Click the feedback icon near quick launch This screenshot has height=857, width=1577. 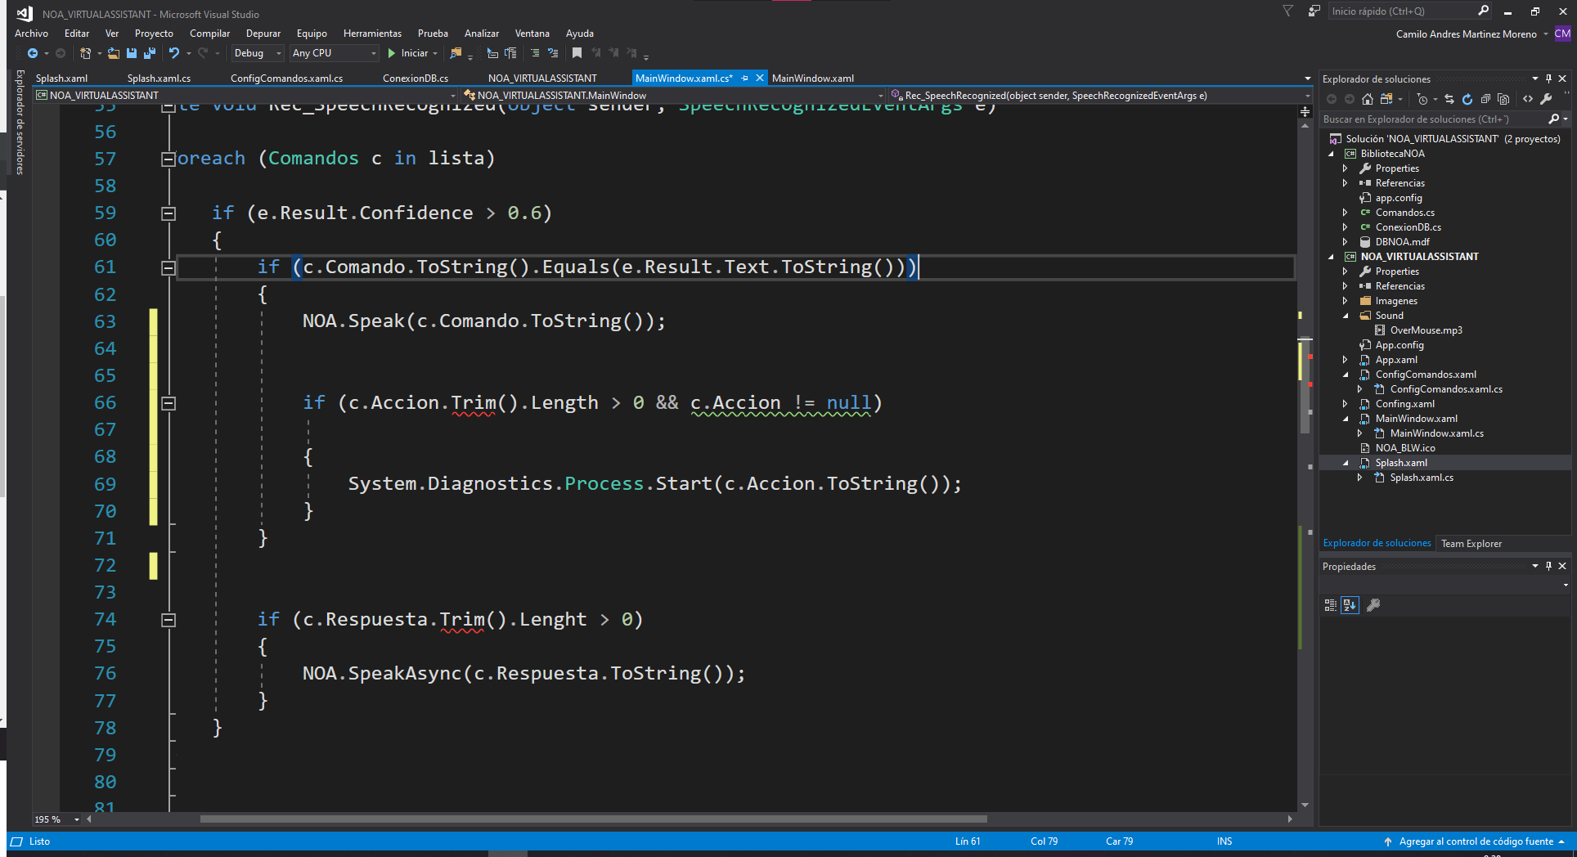(1314, 11)
